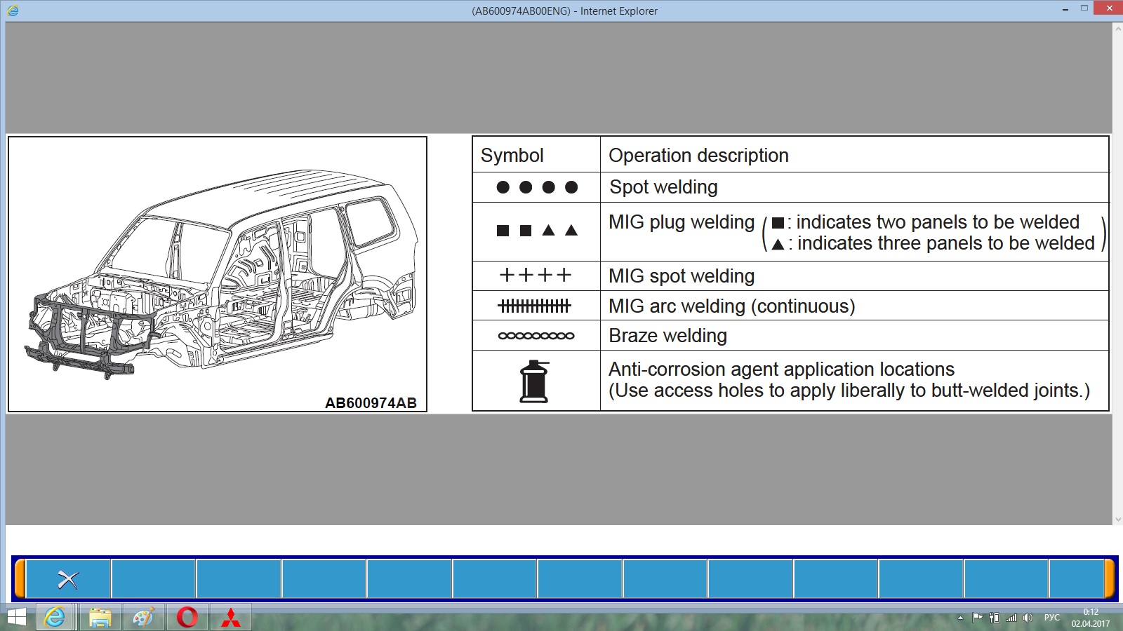Click the left orange toolbar scroll handle
This screenshot has width=1123, height=631.
[20, 578]
